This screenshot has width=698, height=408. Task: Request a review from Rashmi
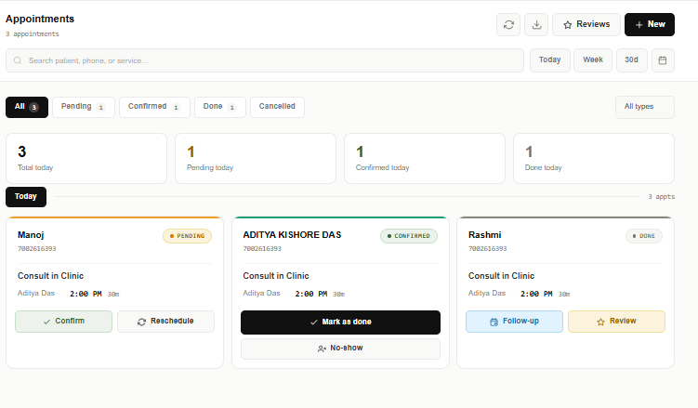click(616, 322)
